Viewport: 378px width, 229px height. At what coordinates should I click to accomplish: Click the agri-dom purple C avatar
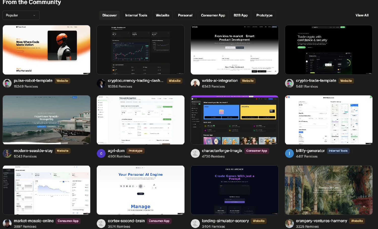pyautogui.click(x=101, y=154)
